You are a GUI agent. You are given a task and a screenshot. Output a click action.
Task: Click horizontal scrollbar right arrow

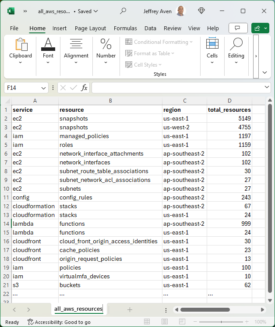pyautogui.click(x=262, y=310)
